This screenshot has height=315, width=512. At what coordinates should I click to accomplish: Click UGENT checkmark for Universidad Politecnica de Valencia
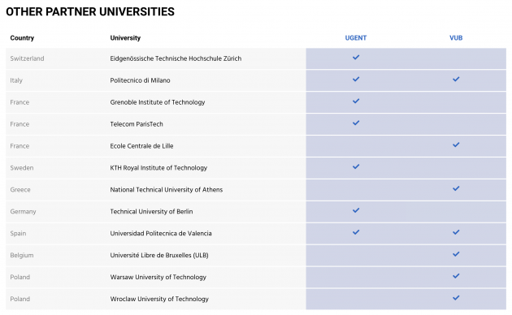(356, 232)
